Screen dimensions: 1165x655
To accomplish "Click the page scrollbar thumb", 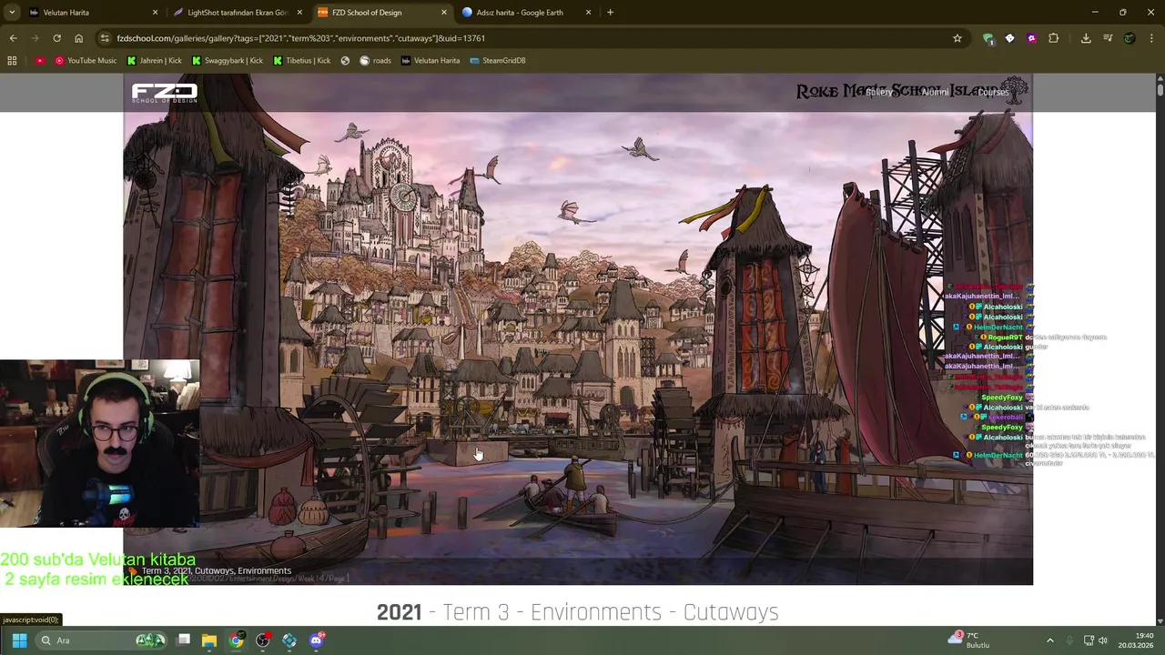I will [x=1160, y=90].
